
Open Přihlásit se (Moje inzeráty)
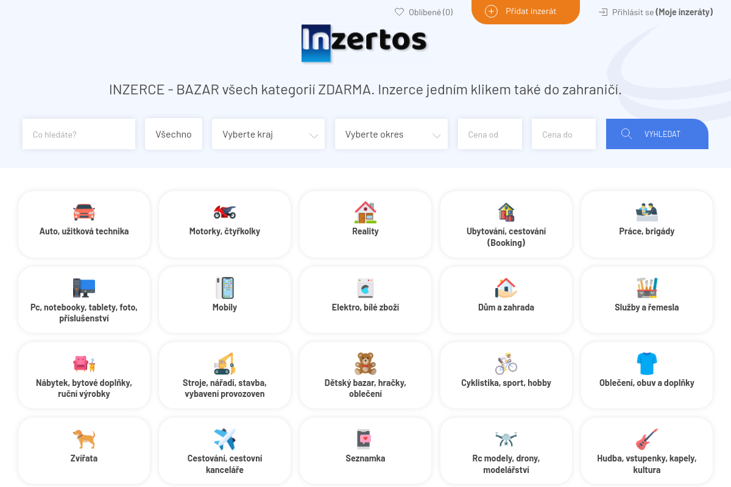pyautogui.click(x=655, y=12)
